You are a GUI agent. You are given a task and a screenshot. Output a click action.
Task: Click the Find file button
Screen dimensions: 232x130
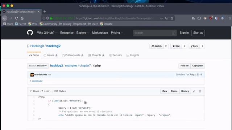[x=185, y=66]
